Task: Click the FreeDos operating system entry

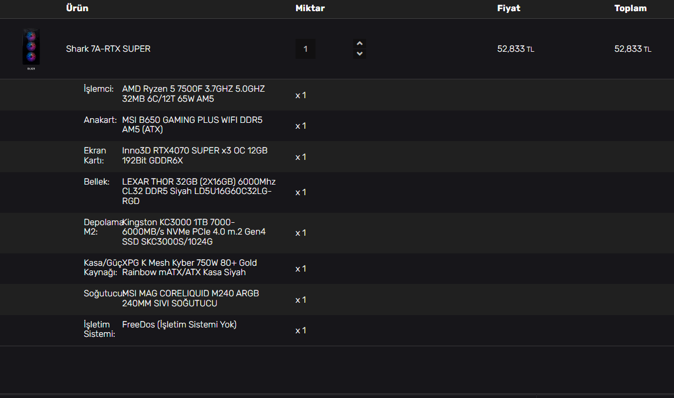Action: [x=179, y=325]
